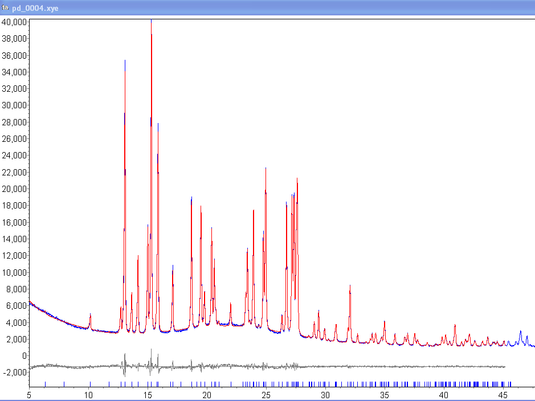Click the 16,000 y-axis label
This screenshot has height=401, width=535.
pyautogui.click(x=14, y=223)
